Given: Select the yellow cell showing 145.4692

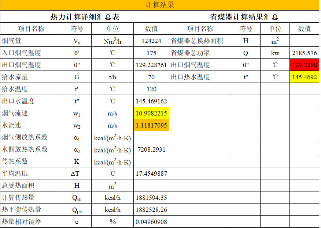Looking at the screenshot, I should coord(304,77).
